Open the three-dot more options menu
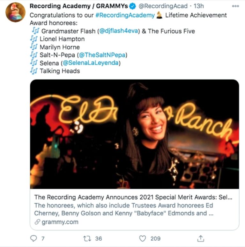245x247 pixels. point(235,6)
